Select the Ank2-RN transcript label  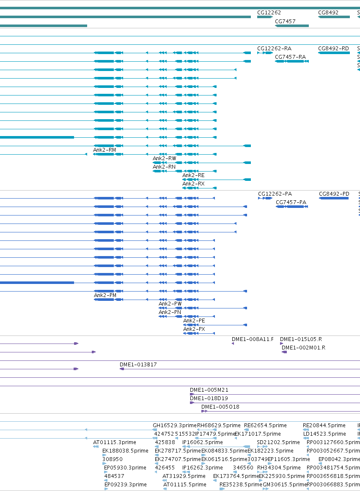click(164, 167)
